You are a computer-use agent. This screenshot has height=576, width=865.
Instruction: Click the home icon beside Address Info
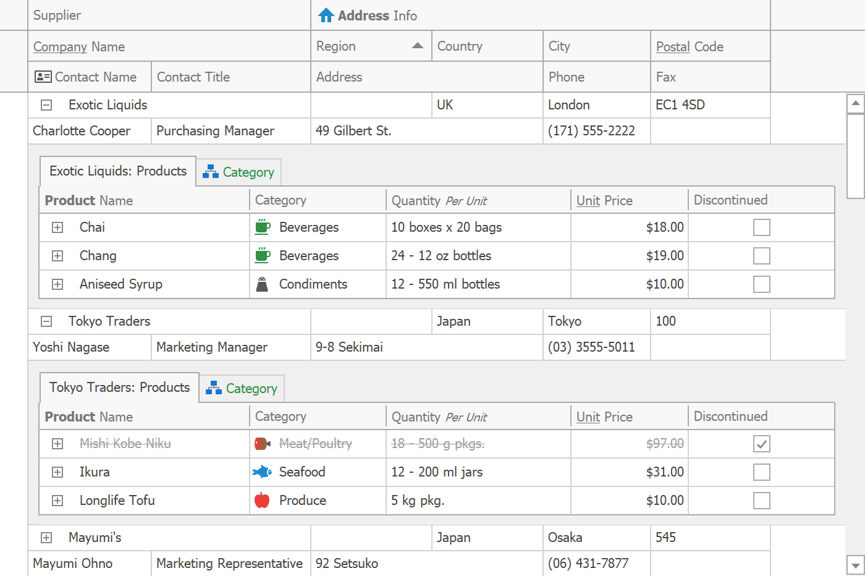[x=326, y=15]
